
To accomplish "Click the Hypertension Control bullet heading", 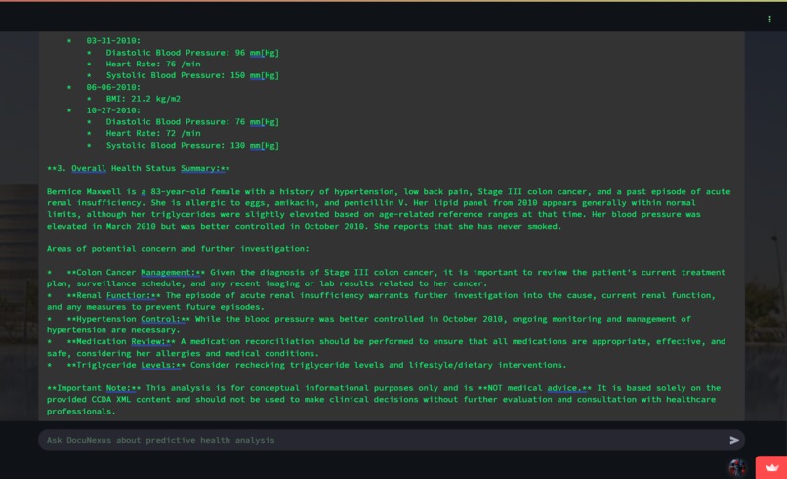I will tap(129, 319).
